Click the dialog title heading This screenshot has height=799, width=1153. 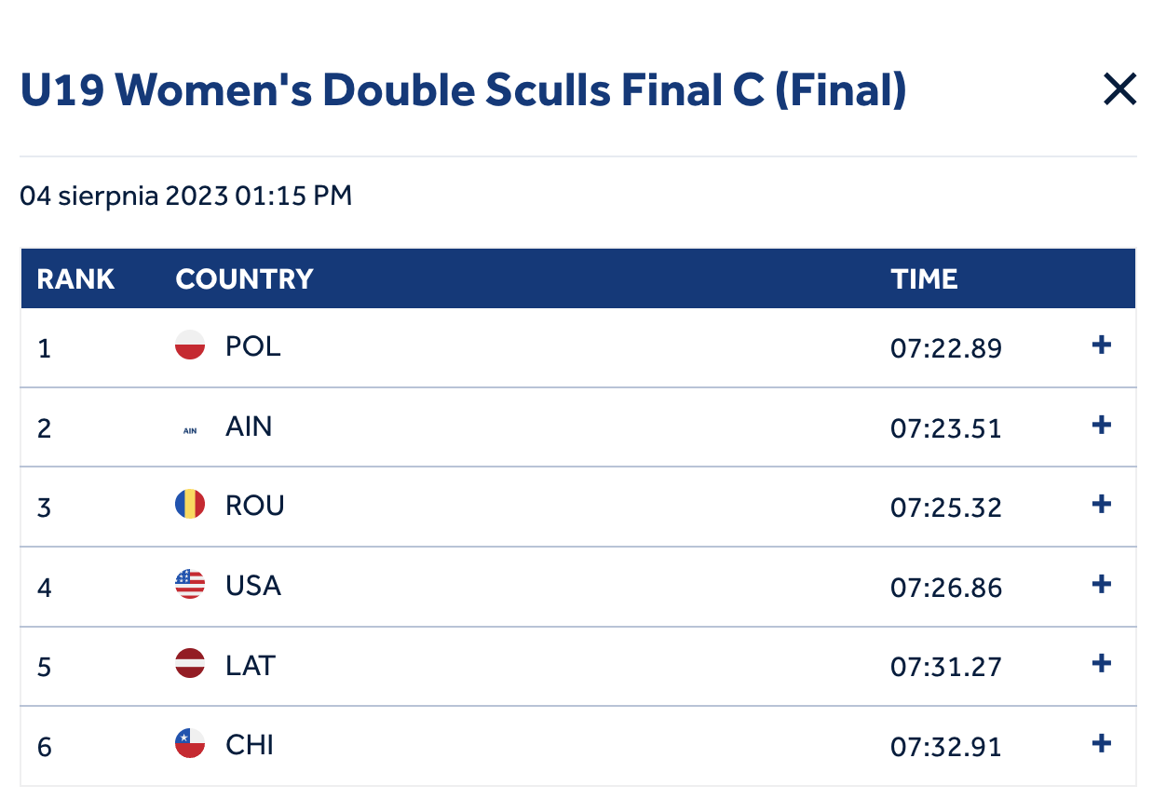click(x=463, y=90)
